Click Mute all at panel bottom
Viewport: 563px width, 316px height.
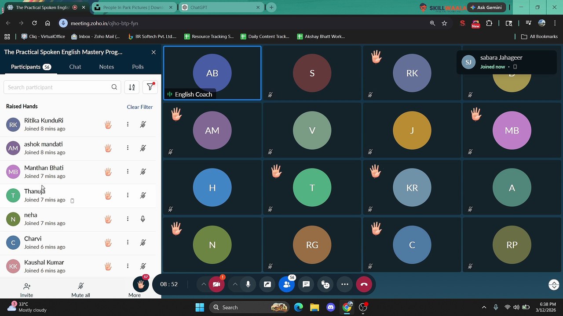[x=80, y=290]
